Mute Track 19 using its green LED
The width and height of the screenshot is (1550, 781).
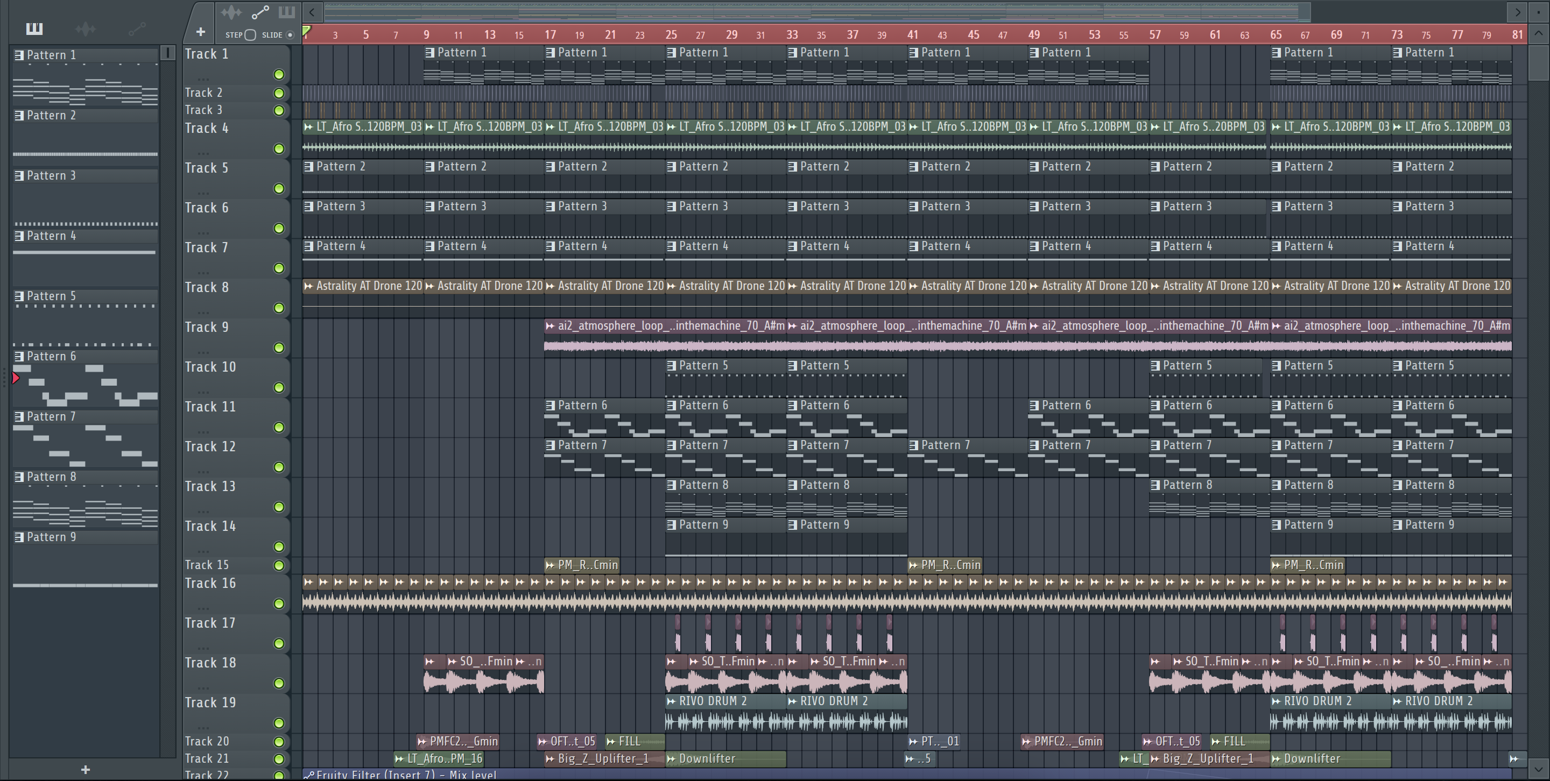(x=279, y=723)
